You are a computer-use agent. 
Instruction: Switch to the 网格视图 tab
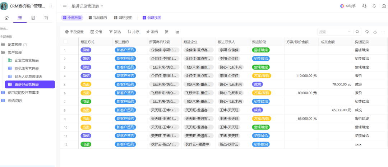pyautogui.click(x=123, y=18)
